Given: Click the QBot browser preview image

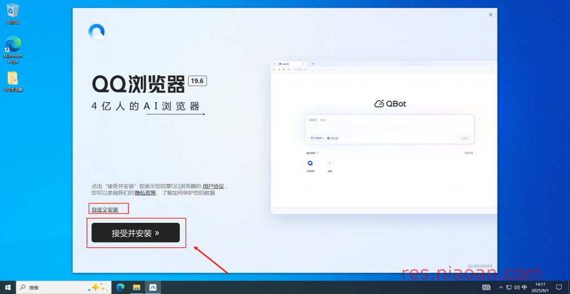Looking at the screenshot, I should tap(384, 137).
